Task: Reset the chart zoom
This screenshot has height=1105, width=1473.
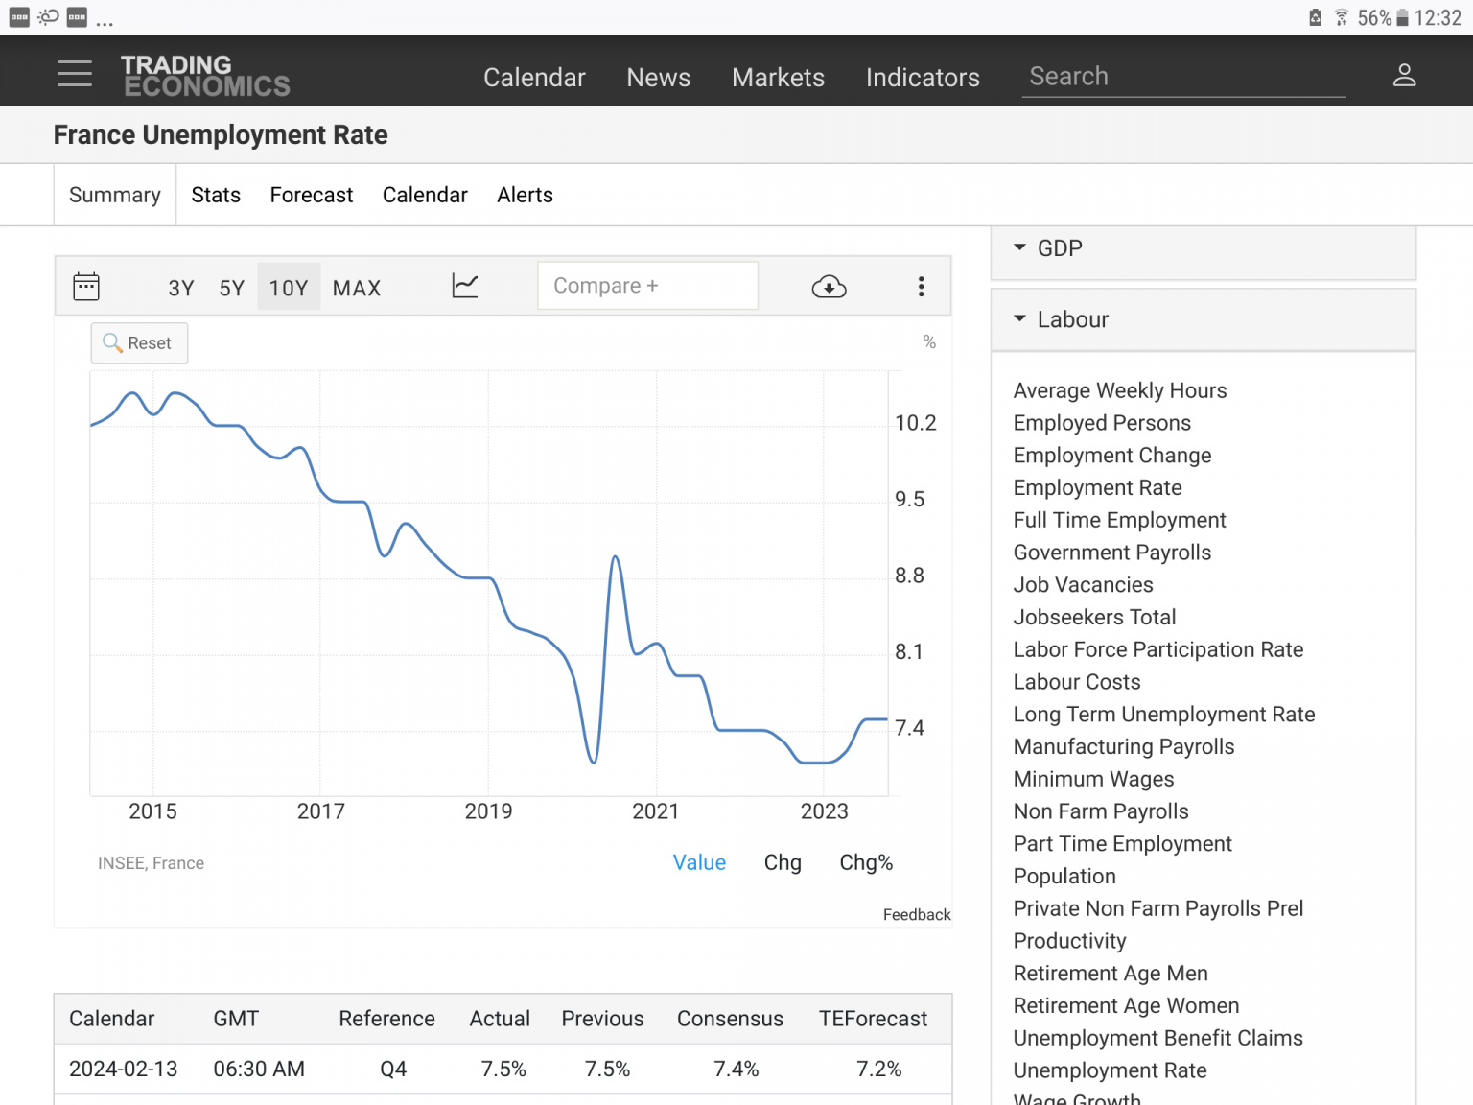Action: click(139, 342)
